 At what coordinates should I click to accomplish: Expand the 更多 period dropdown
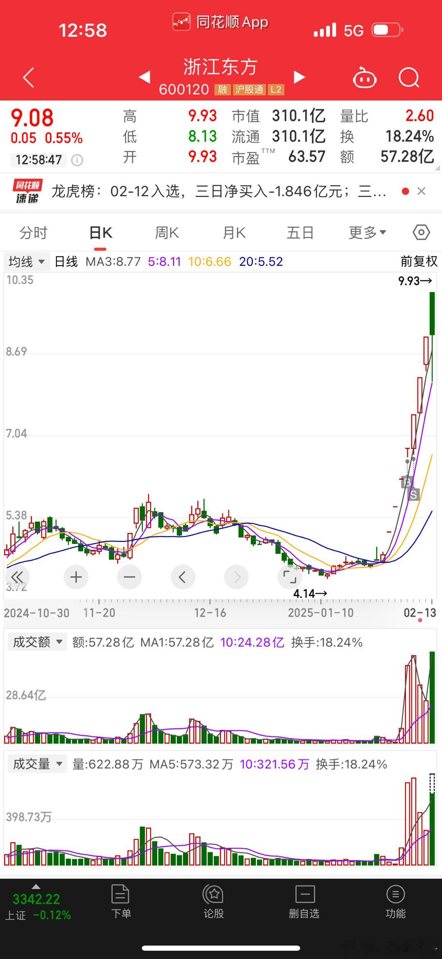367,232
